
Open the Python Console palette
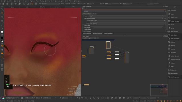pos(174,56)
